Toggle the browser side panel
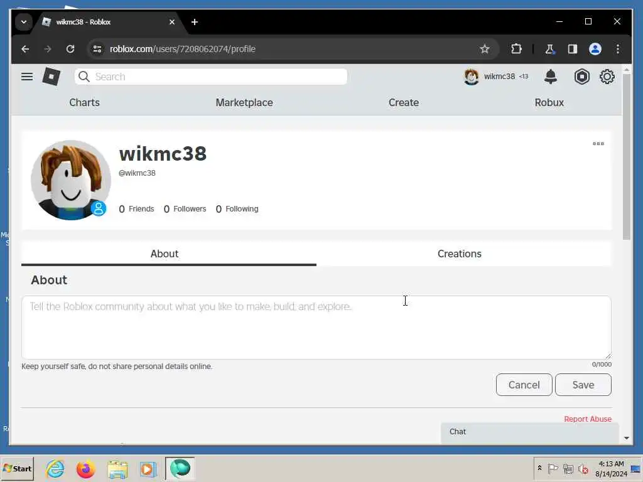 click(x=573, y=49)
